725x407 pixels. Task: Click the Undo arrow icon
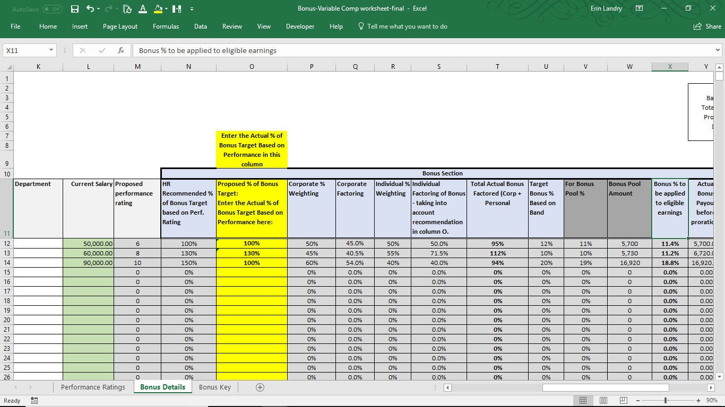(x=90, y=8)
